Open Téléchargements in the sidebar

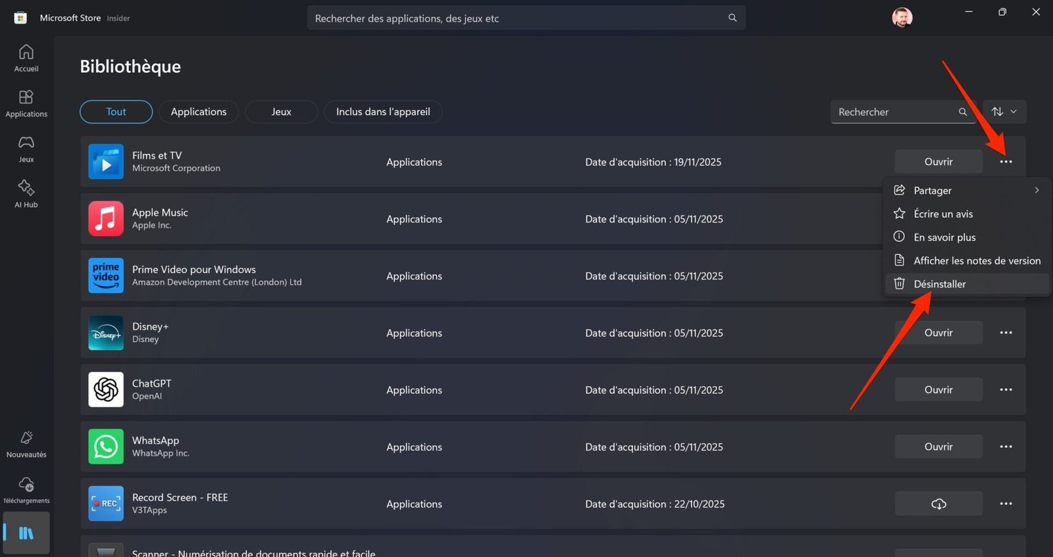click(x=26, y=490)
